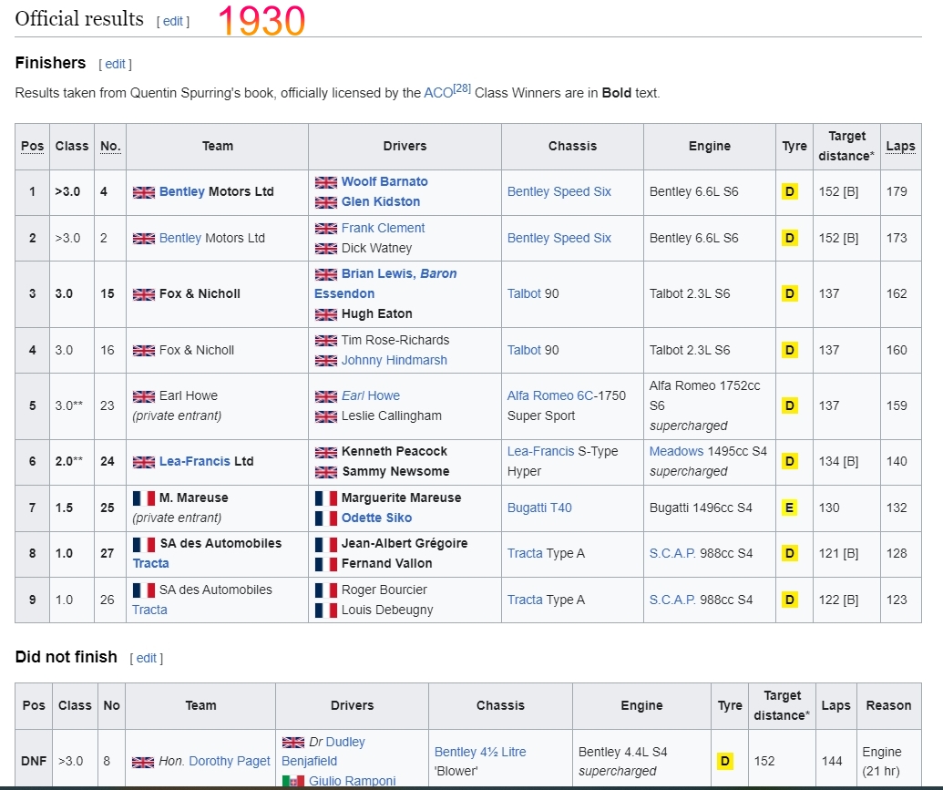This screenshot has height=790, width=943.
Task: Open Johnny Hindmarsh driver link
Action: pos(394,360)
